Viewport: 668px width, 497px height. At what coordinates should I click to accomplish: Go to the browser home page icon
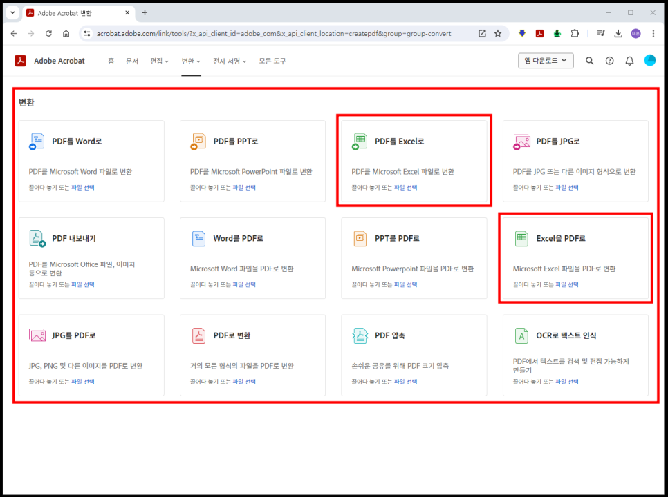pos(66,33)
